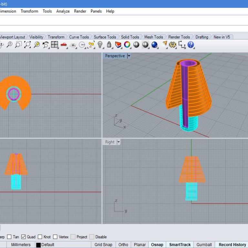Enable the Knot osnap checkbox

pos(40,237)
